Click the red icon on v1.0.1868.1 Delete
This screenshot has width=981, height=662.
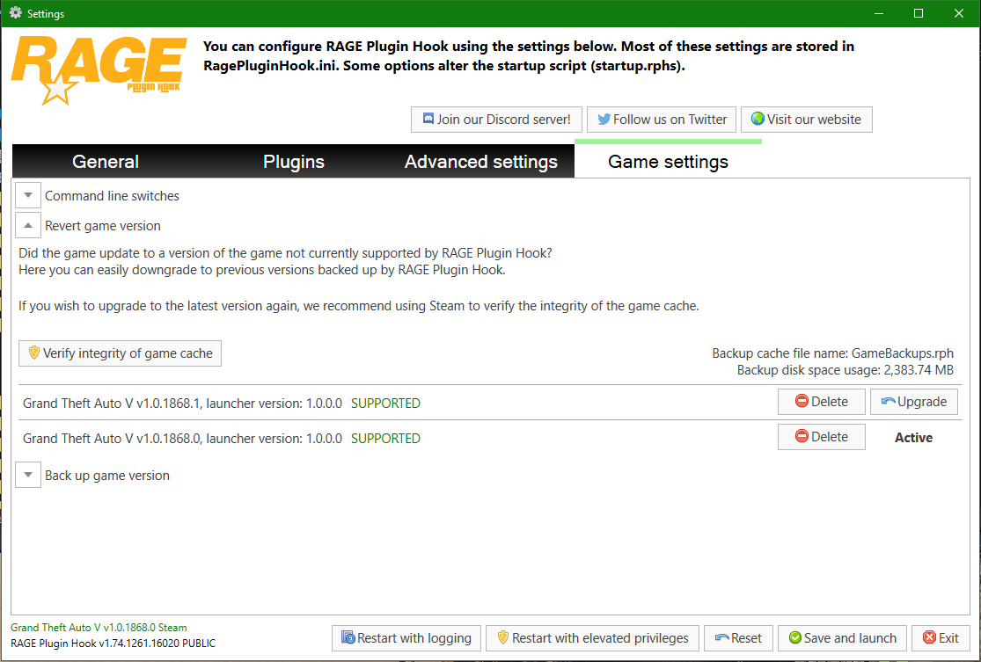[x=802, y=401]
